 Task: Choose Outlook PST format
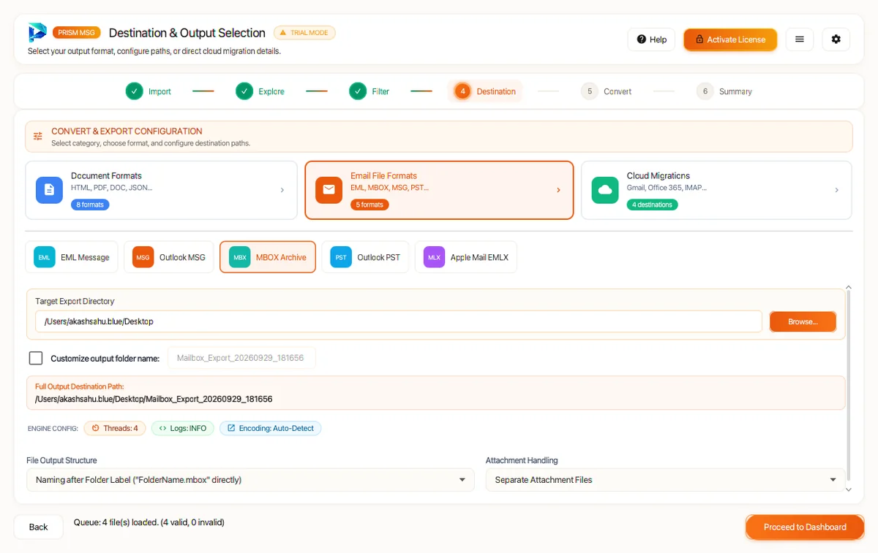365,257
